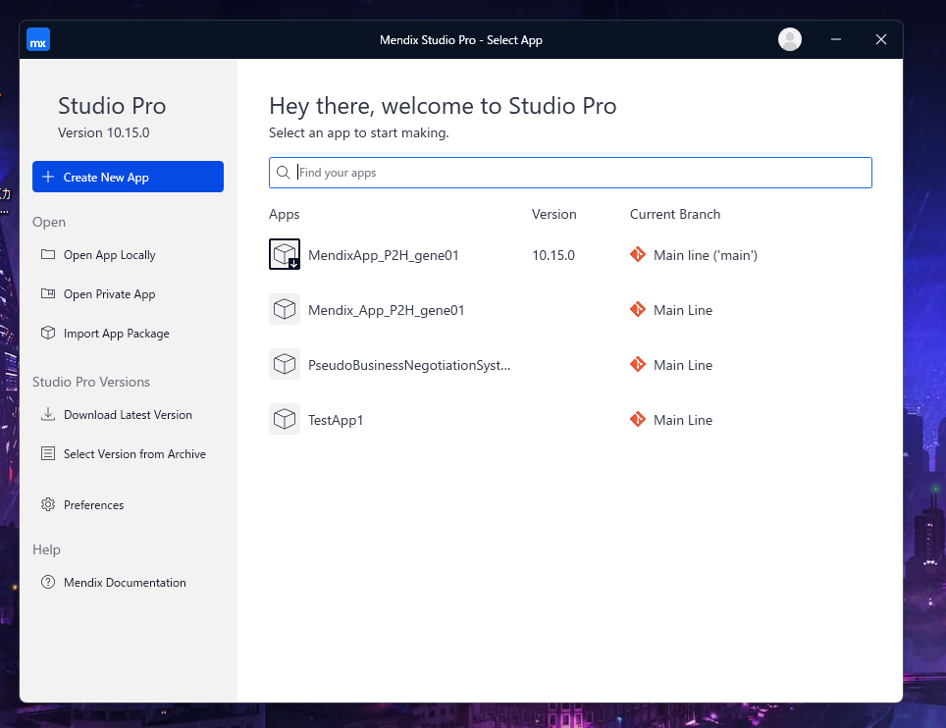Click the MendixApp_P2H_gene01 cube thumbnail
The height and width of the screenshot is (728, 946).
pos(285,254)
